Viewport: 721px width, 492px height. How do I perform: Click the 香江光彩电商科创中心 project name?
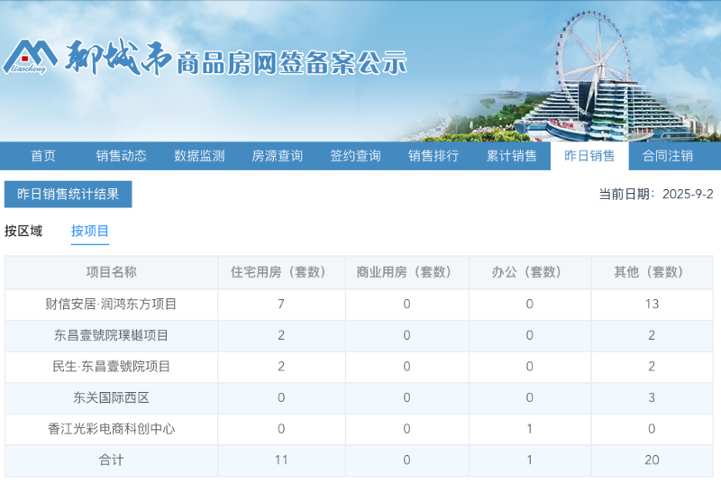(x=111, y=429)
